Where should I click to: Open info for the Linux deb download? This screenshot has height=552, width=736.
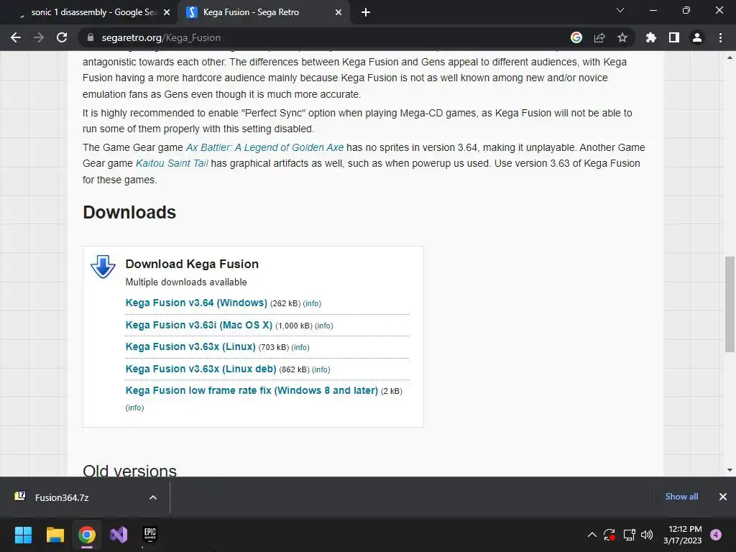tap(321, 370)
